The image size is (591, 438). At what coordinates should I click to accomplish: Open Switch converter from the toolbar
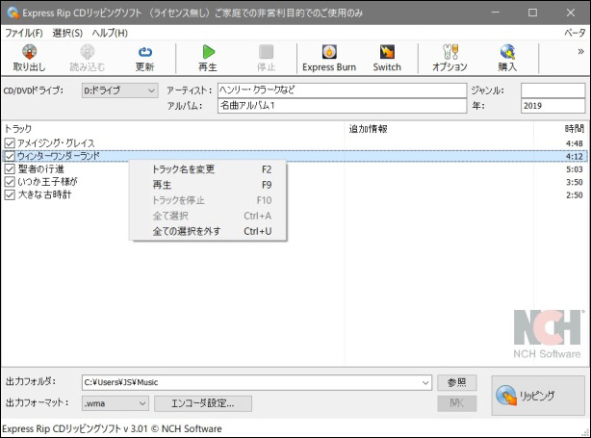tap(387, 58)
